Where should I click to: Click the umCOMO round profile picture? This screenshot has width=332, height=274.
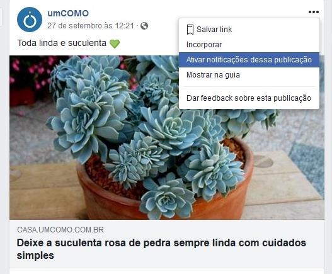pyautogui.click(x=30, y=20)
